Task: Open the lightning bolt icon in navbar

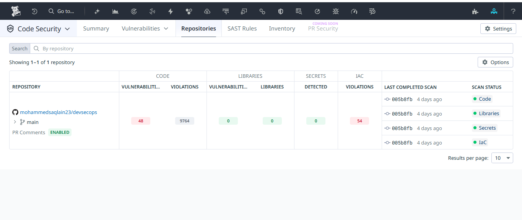Action: [171, 11]
